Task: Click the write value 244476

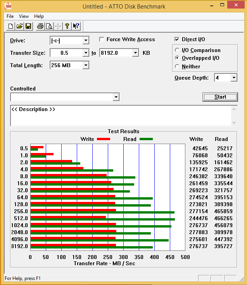Action: pos(199,218)
